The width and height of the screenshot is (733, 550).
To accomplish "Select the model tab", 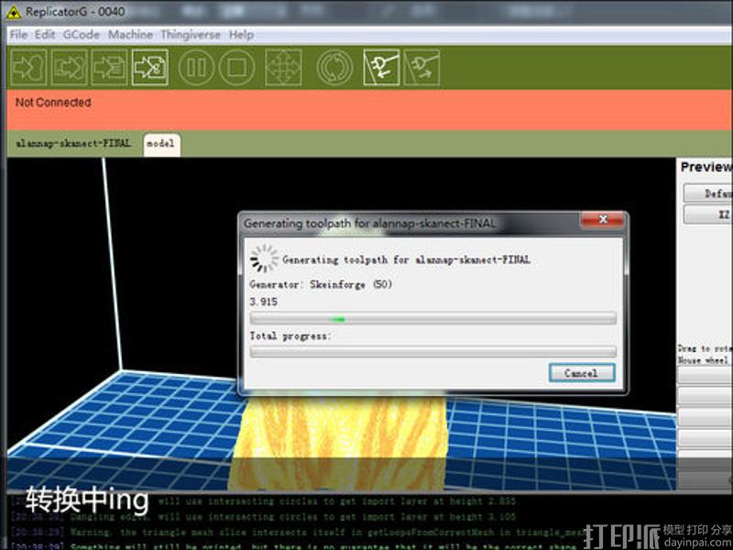I will [160, 144].
